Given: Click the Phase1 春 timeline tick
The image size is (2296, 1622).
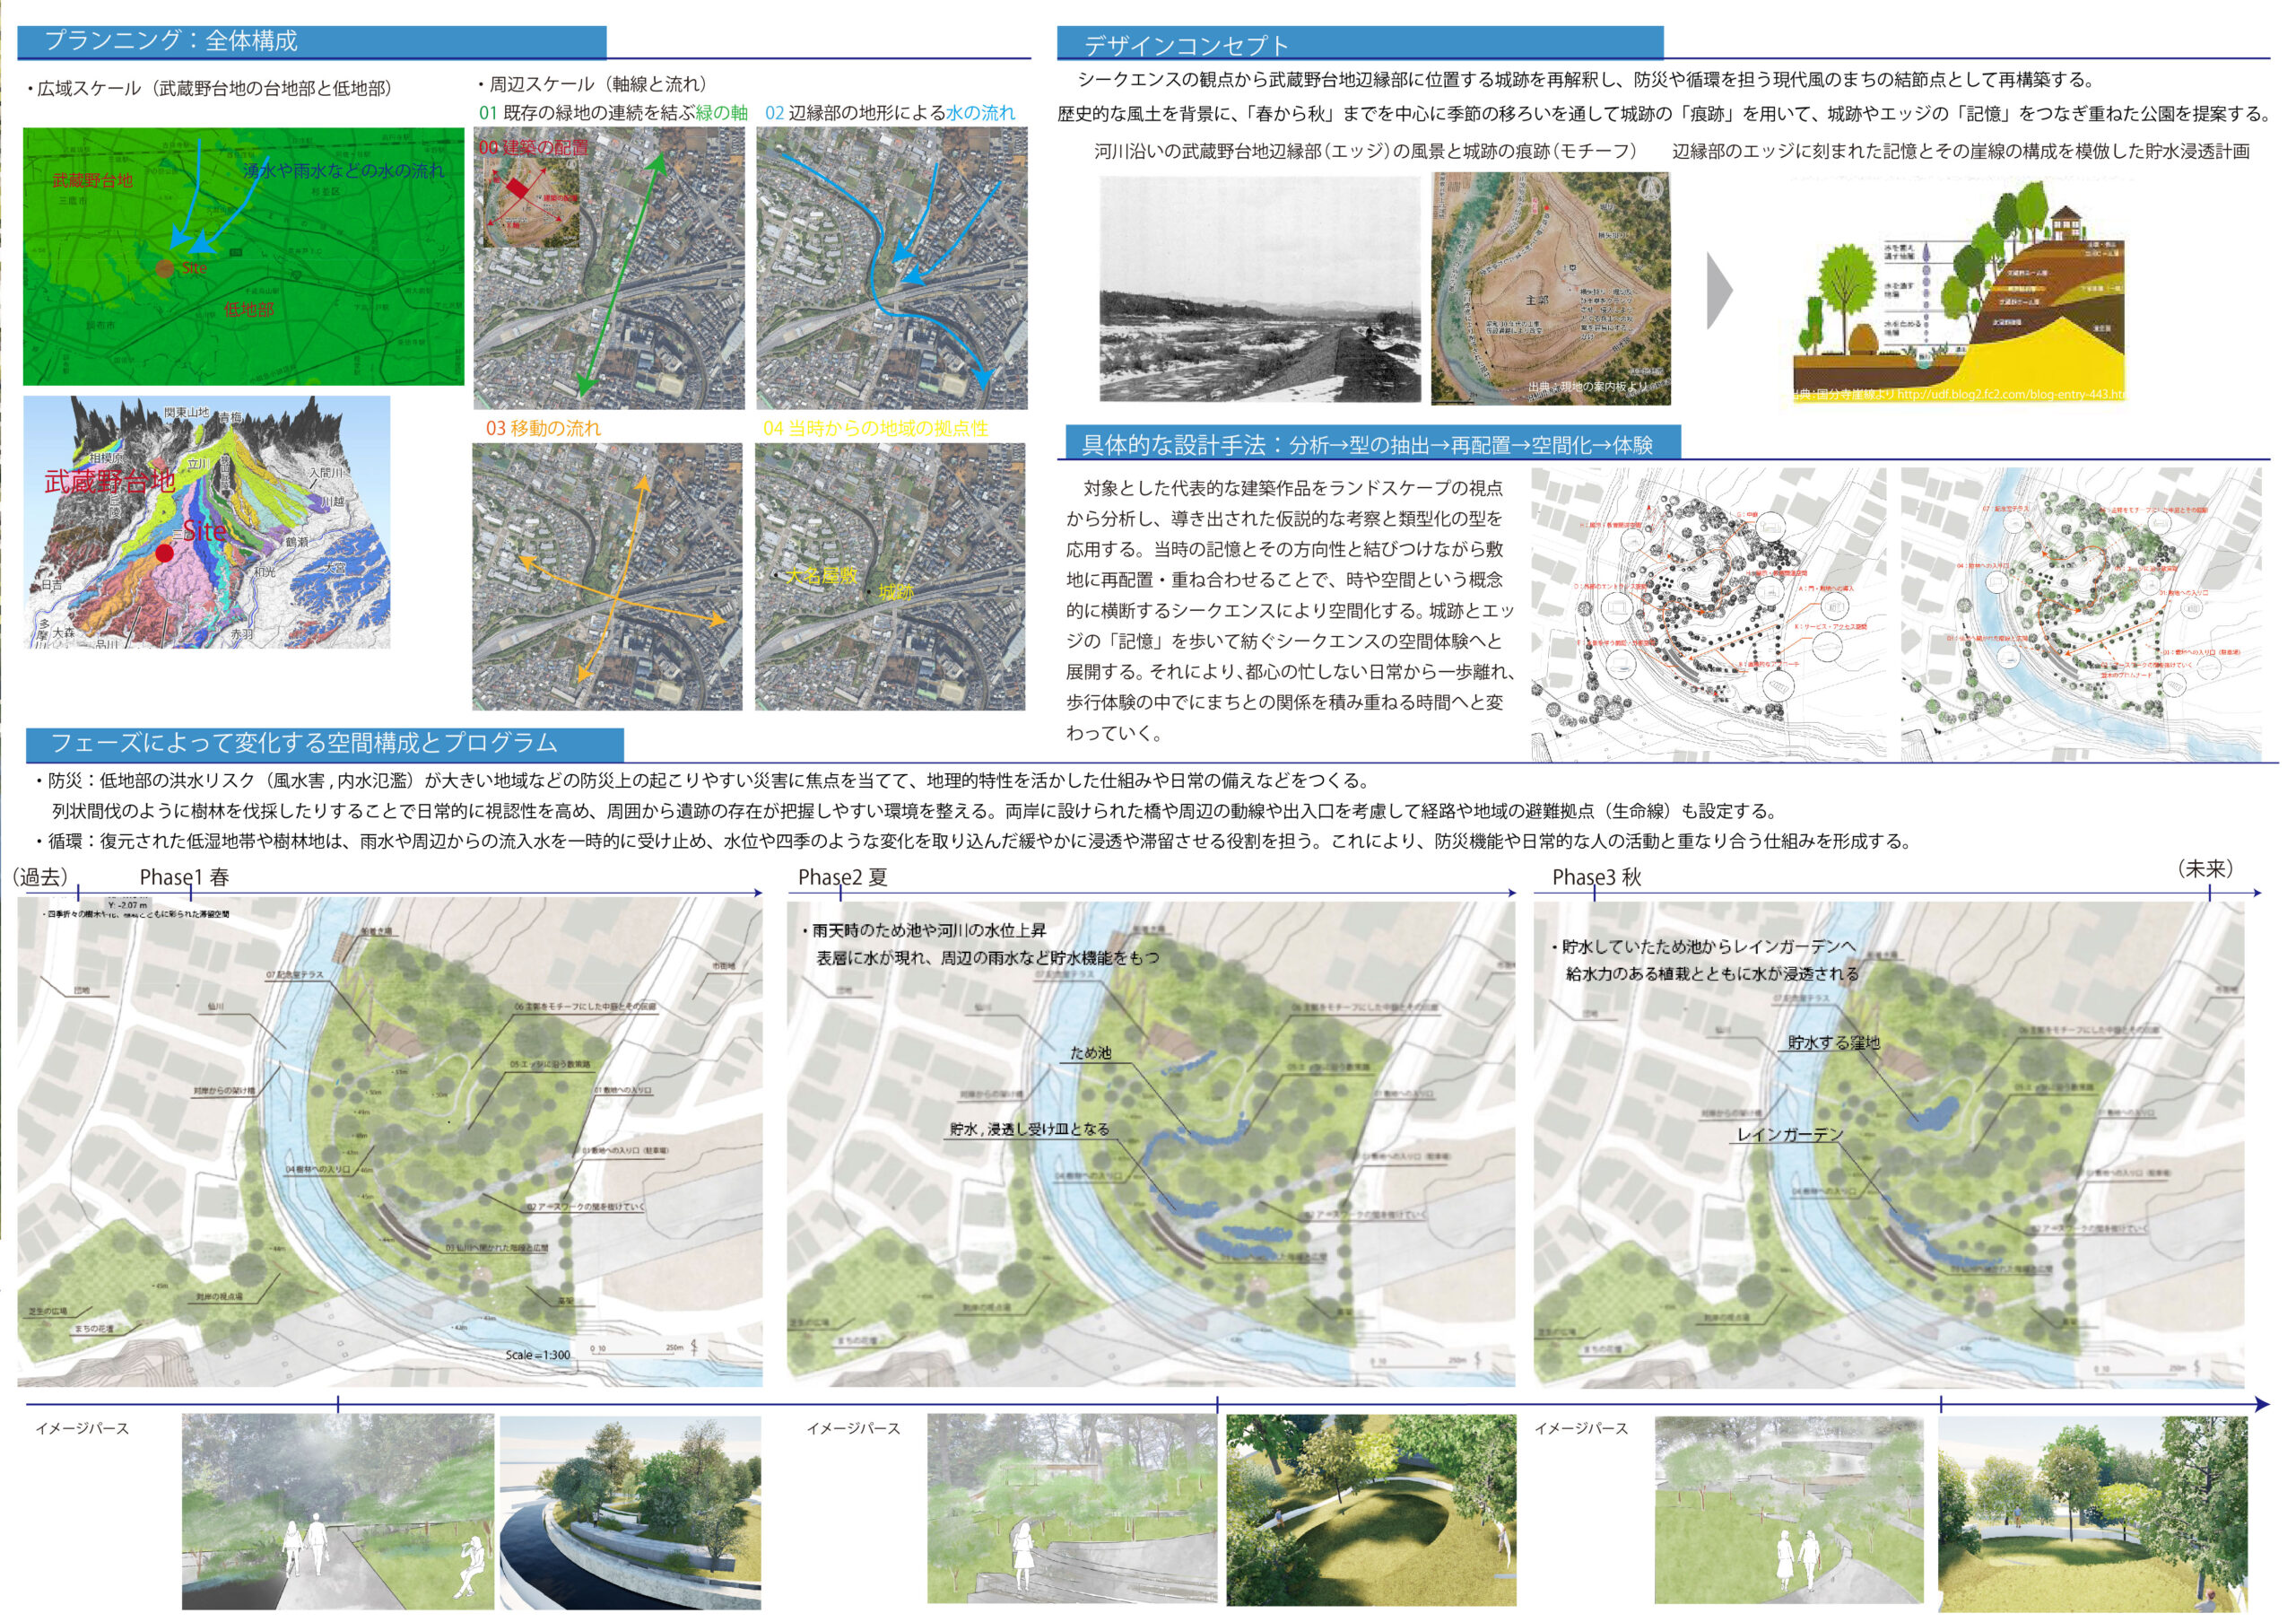Looking at the screenshot, I should (190, 891).
